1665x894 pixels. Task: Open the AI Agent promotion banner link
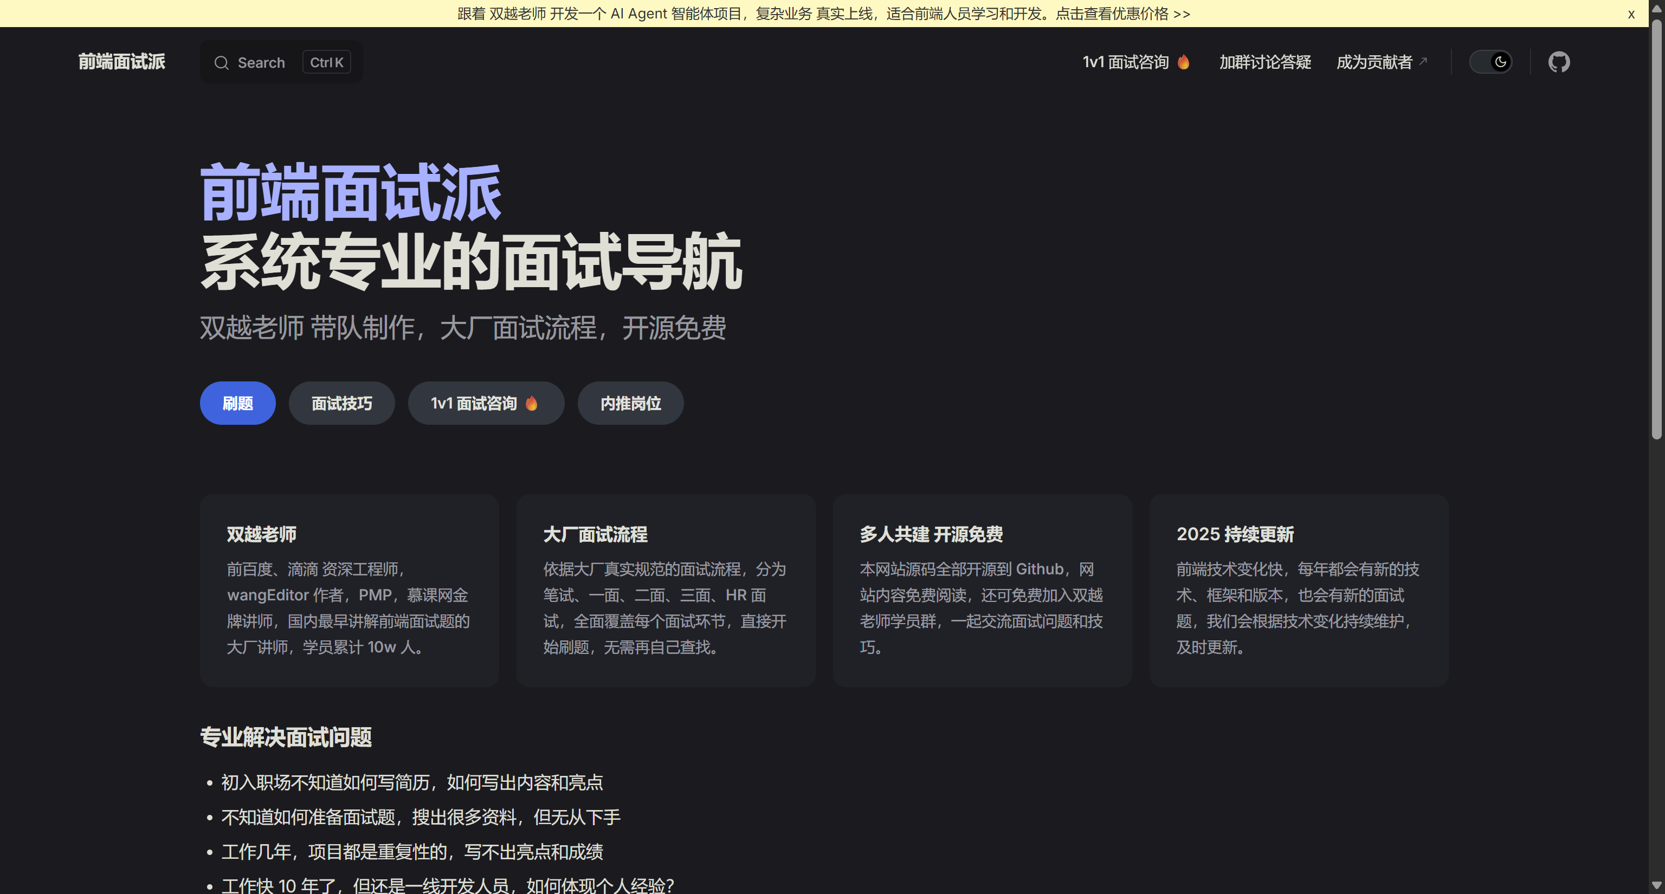pos(823,14)
